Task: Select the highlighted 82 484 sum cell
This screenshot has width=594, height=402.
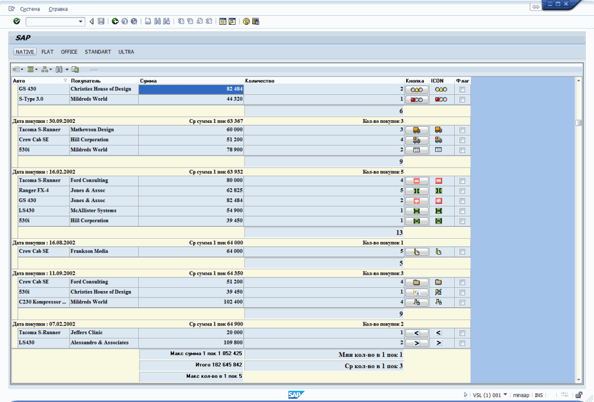Action: pyautogui.click(x=191, y=89)
